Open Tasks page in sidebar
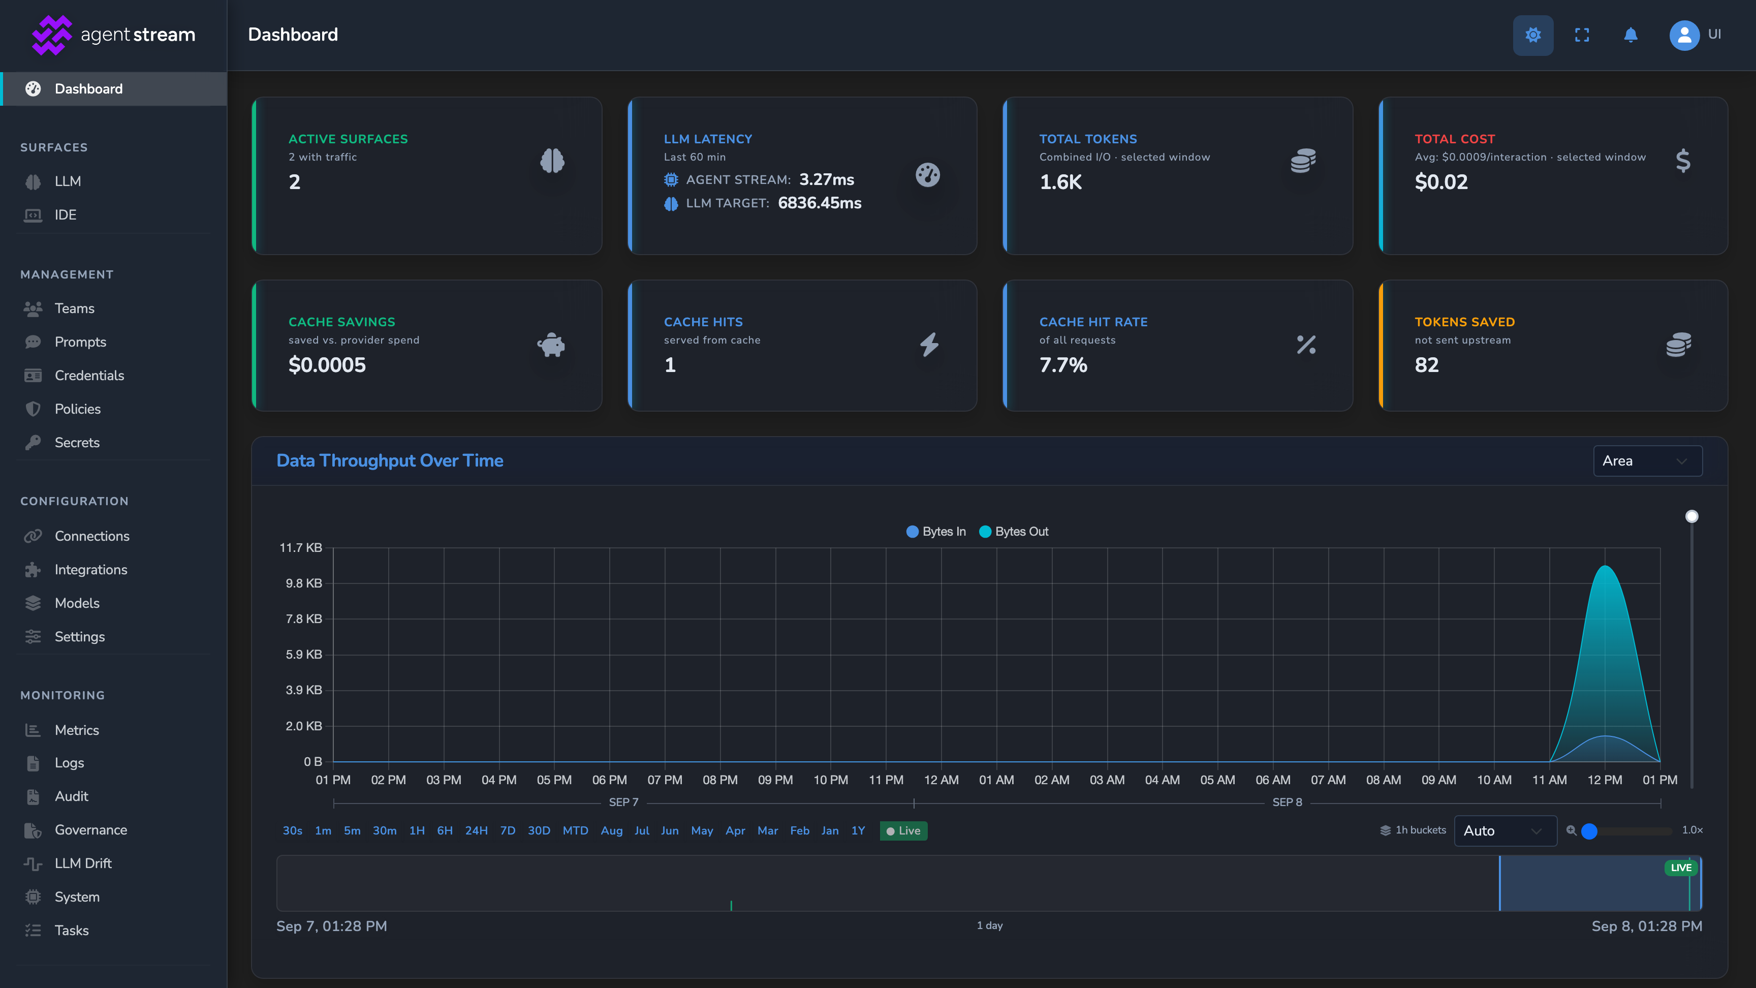The width and height of the screenshot is (1756, 988). click(x=72, y=930)
